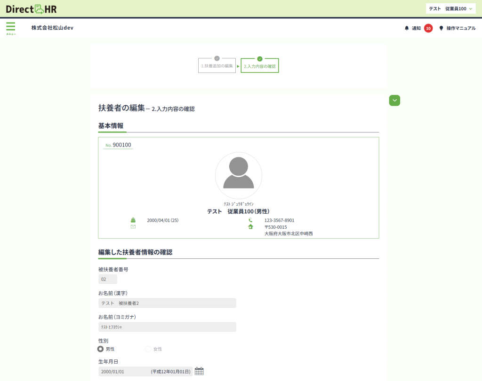The width and height of the screenshot is (482, 381).
Task: Select step 2.入力内容の確認
Action: [259, 66]
